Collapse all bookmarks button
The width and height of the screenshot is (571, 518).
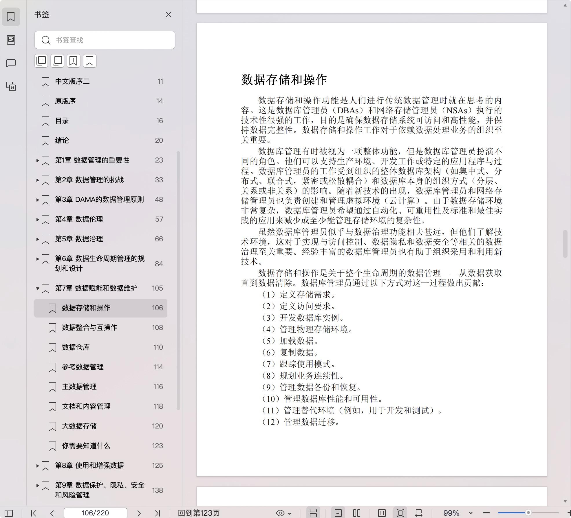click(x=57, y=61)
